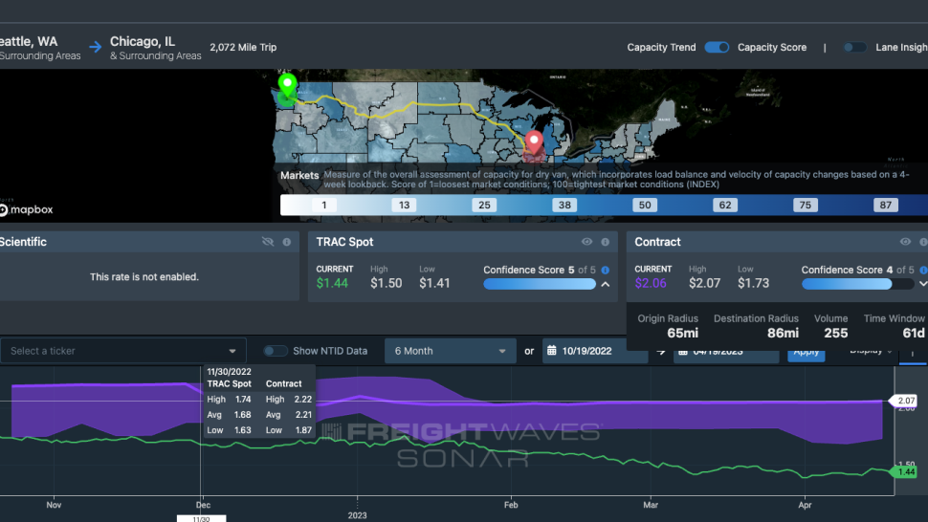Click the 10/19/2022 start date field
This screenshot has height=522, width=928.
pos(595,351)
